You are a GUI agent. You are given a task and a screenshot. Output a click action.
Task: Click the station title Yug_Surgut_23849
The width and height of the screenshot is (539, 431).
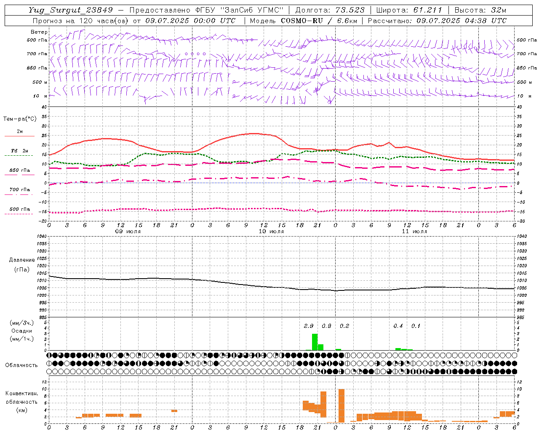[71, 10]
